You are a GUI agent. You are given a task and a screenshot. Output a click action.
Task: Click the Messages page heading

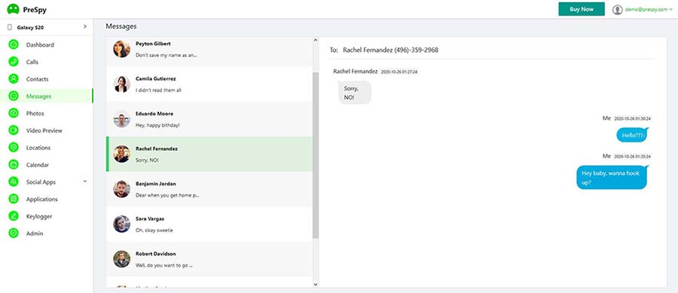(x=121, y=26)
